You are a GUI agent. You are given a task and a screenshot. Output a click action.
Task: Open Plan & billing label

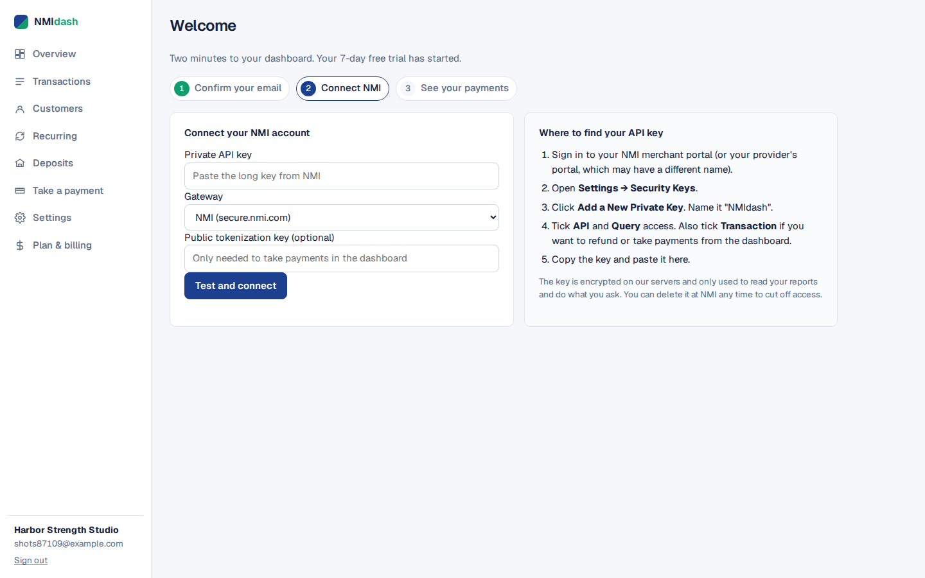62,245
